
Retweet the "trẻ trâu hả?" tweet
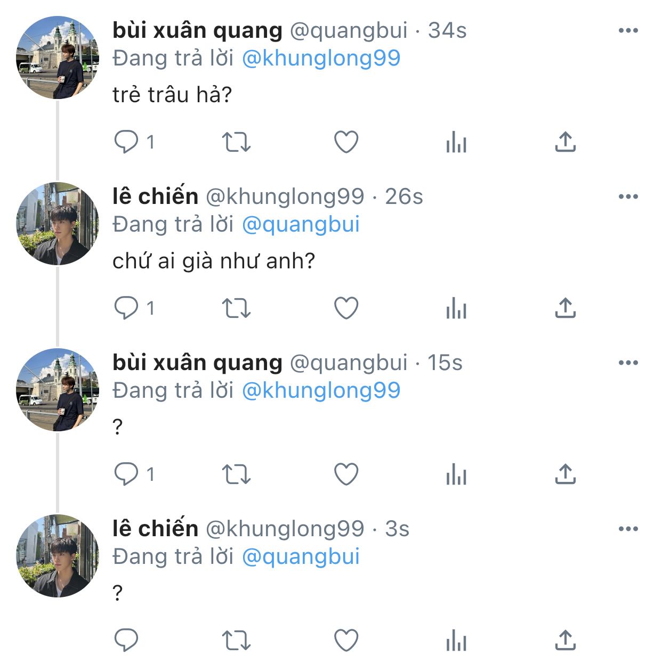tap(236, 142)
